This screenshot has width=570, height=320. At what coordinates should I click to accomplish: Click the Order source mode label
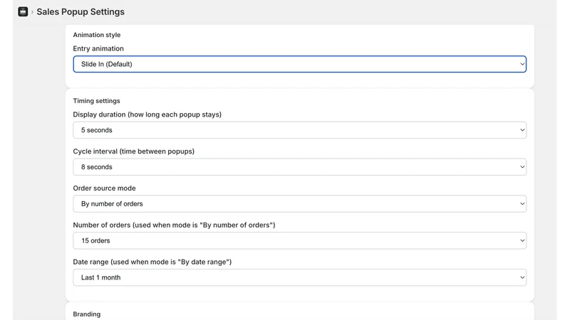tap(104, 188)
